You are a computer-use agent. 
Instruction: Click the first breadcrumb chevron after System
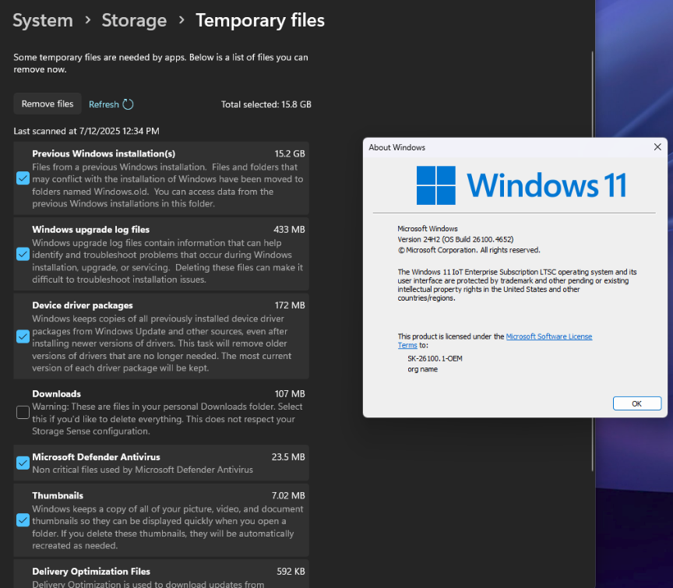(x=88, y=19)
